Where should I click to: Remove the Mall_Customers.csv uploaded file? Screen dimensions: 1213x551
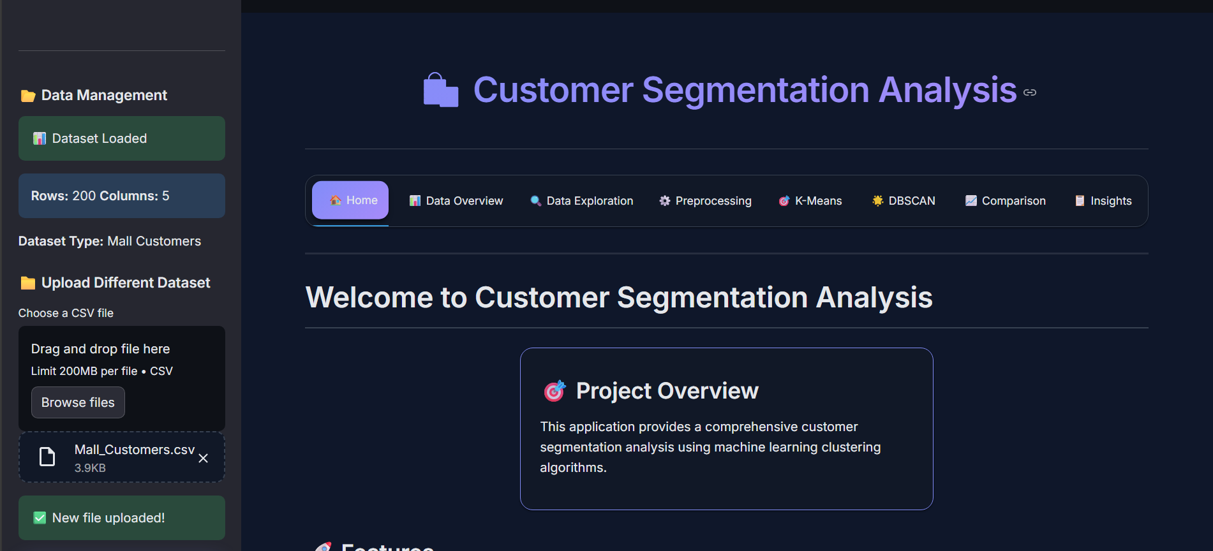(204, 459)
